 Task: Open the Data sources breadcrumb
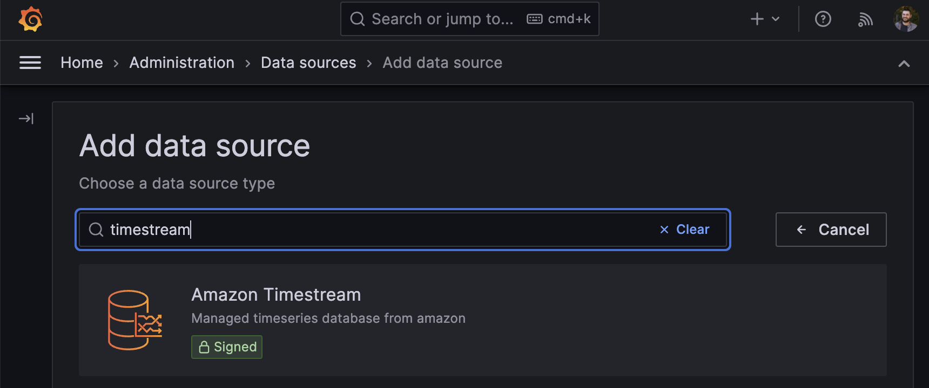308,63
